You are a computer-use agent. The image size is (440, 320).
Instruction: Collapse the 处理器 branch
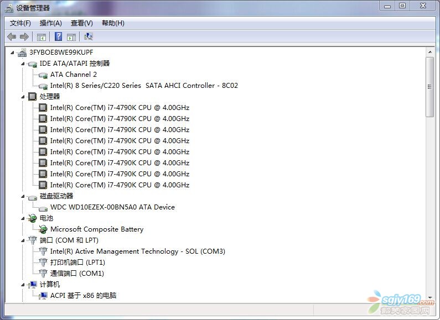23,97
